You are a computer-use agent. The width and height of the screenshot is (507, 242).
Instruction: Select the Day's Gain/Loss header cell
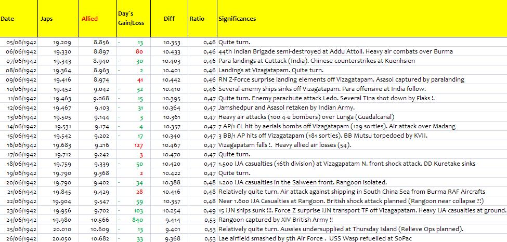(134, 18)
